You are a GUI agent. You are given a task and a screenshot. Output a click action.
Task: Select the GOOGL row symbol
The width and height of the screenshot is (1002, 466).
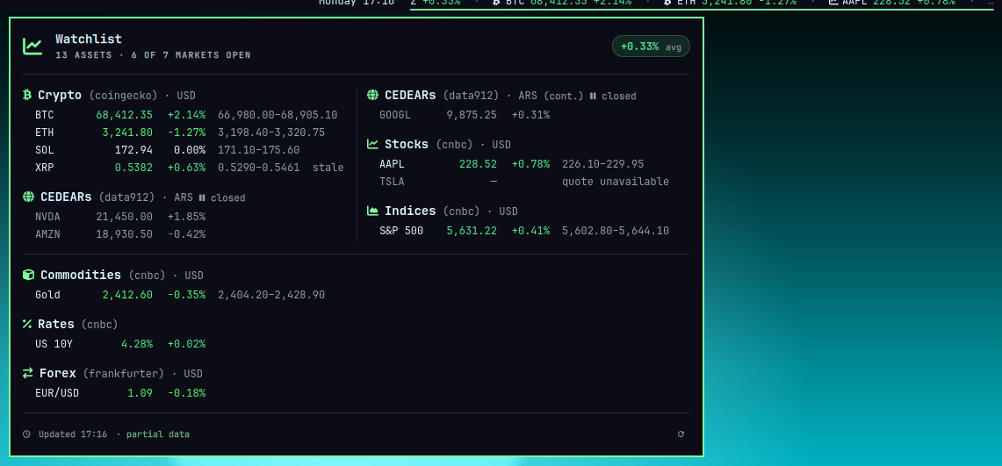395,115
